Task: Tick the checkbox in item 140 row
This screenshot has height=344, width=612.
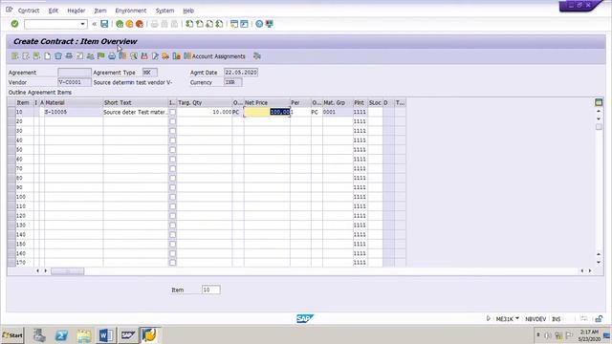Action: point(172,234)
